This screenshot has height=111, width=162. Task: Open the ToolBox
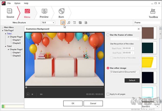coord(153,13)
